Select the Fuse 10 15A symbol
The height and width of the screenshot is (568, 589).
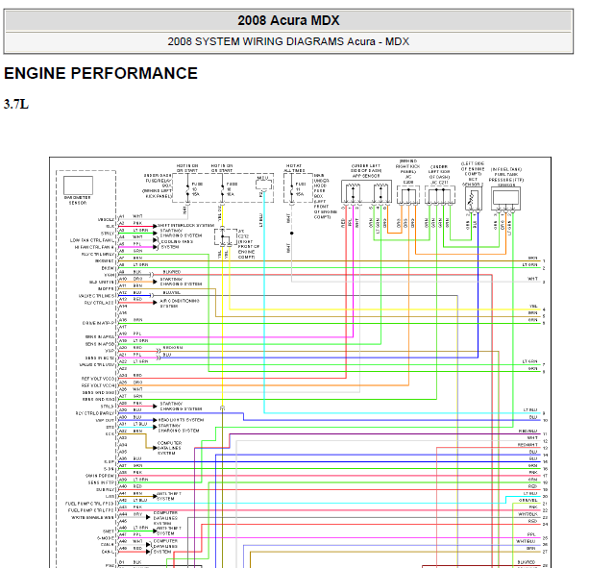click(x=187, y=189)
